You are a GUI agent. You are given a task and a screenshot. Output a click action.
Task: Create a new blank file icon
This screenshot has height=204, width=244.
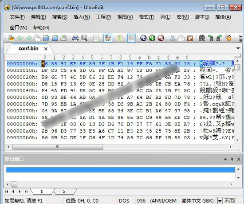point(37,38)
